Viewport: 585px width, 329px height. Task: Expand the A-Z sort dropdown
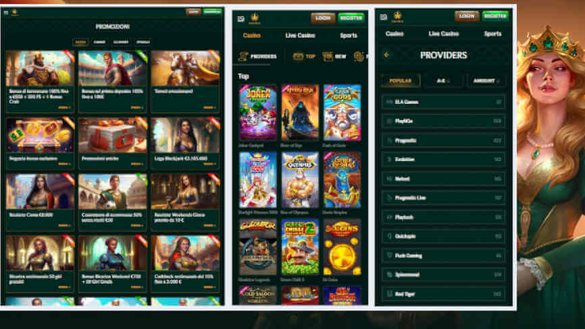(x=443, y=80)
